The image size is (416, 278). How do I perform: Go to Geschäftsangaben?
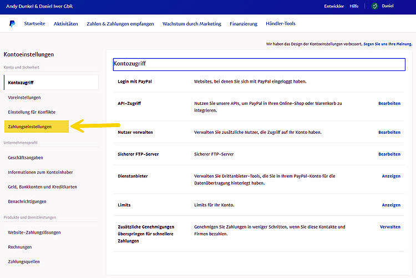[26, 158]
